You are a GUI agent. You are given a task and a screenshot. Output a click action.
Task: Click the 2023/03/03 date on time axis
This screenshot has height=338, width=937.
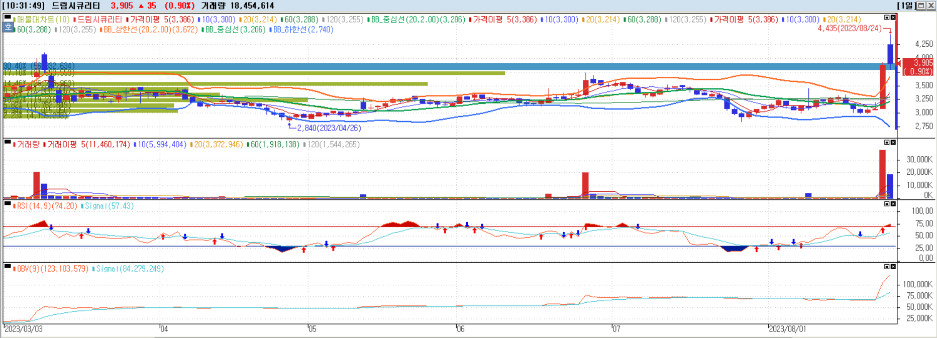[24, 329]
